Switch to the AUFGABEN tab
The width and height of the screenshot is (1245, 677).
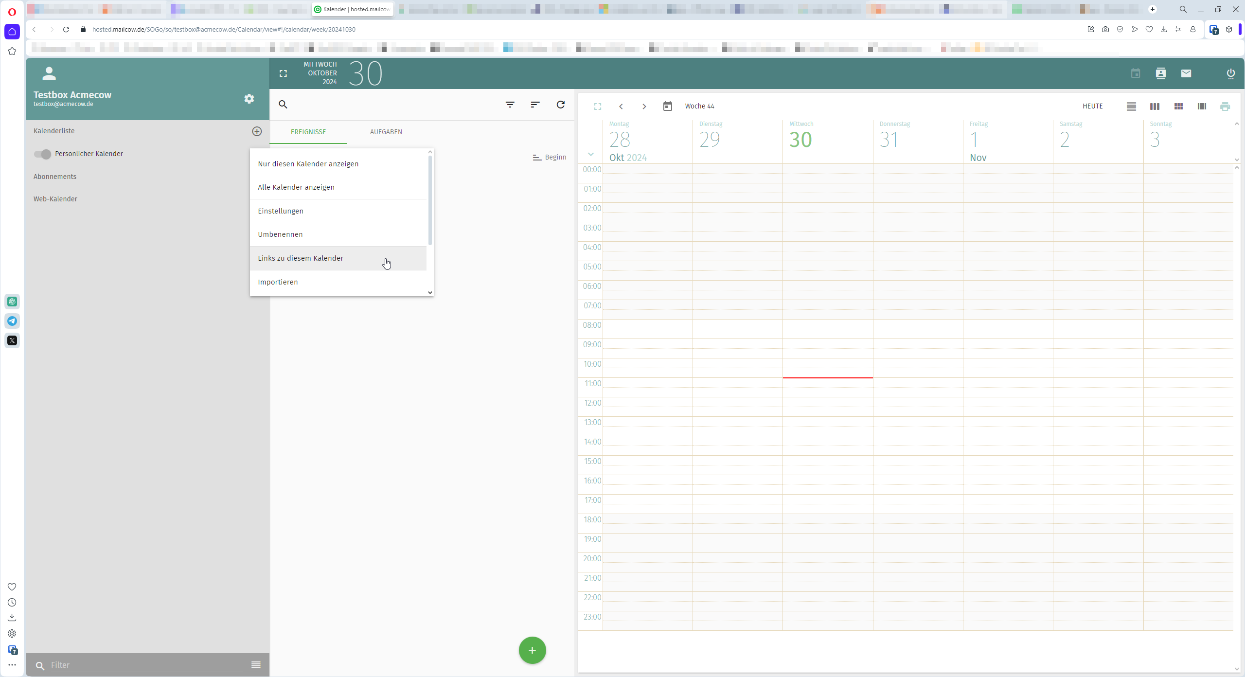[386, 131]
